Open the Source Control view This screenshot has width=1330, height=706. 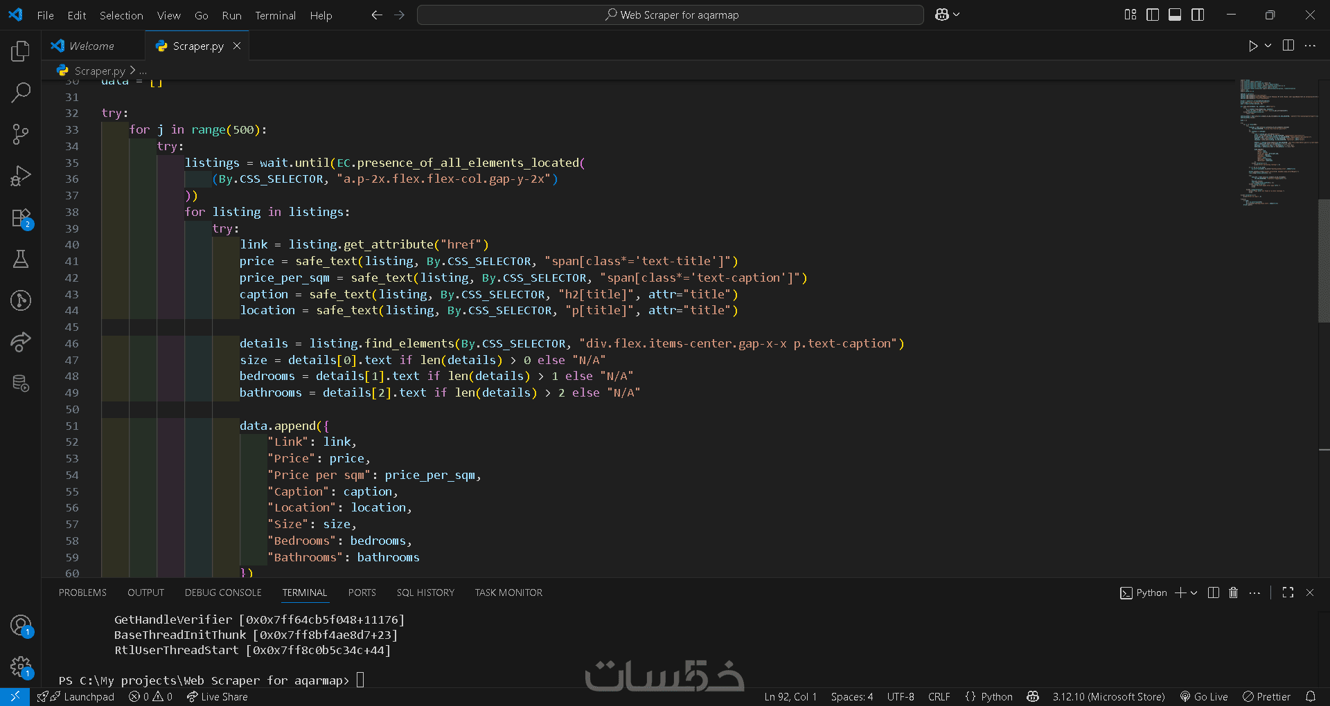pyautogui.click(x=21, y=134)
